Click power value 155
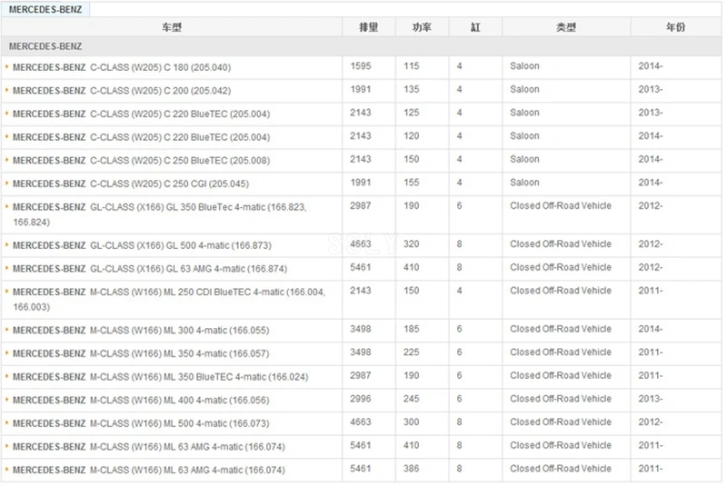The width and height of the screenshot is (727, 486). tap(412, 183)
